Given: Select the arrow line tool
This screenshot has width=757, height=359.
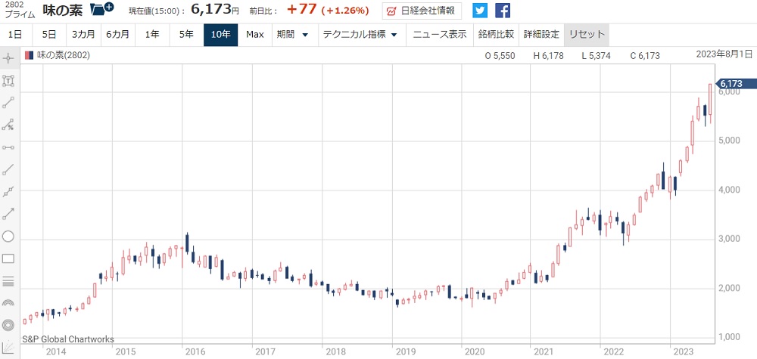Looking at the screenshot, I should tap(8, 214).
